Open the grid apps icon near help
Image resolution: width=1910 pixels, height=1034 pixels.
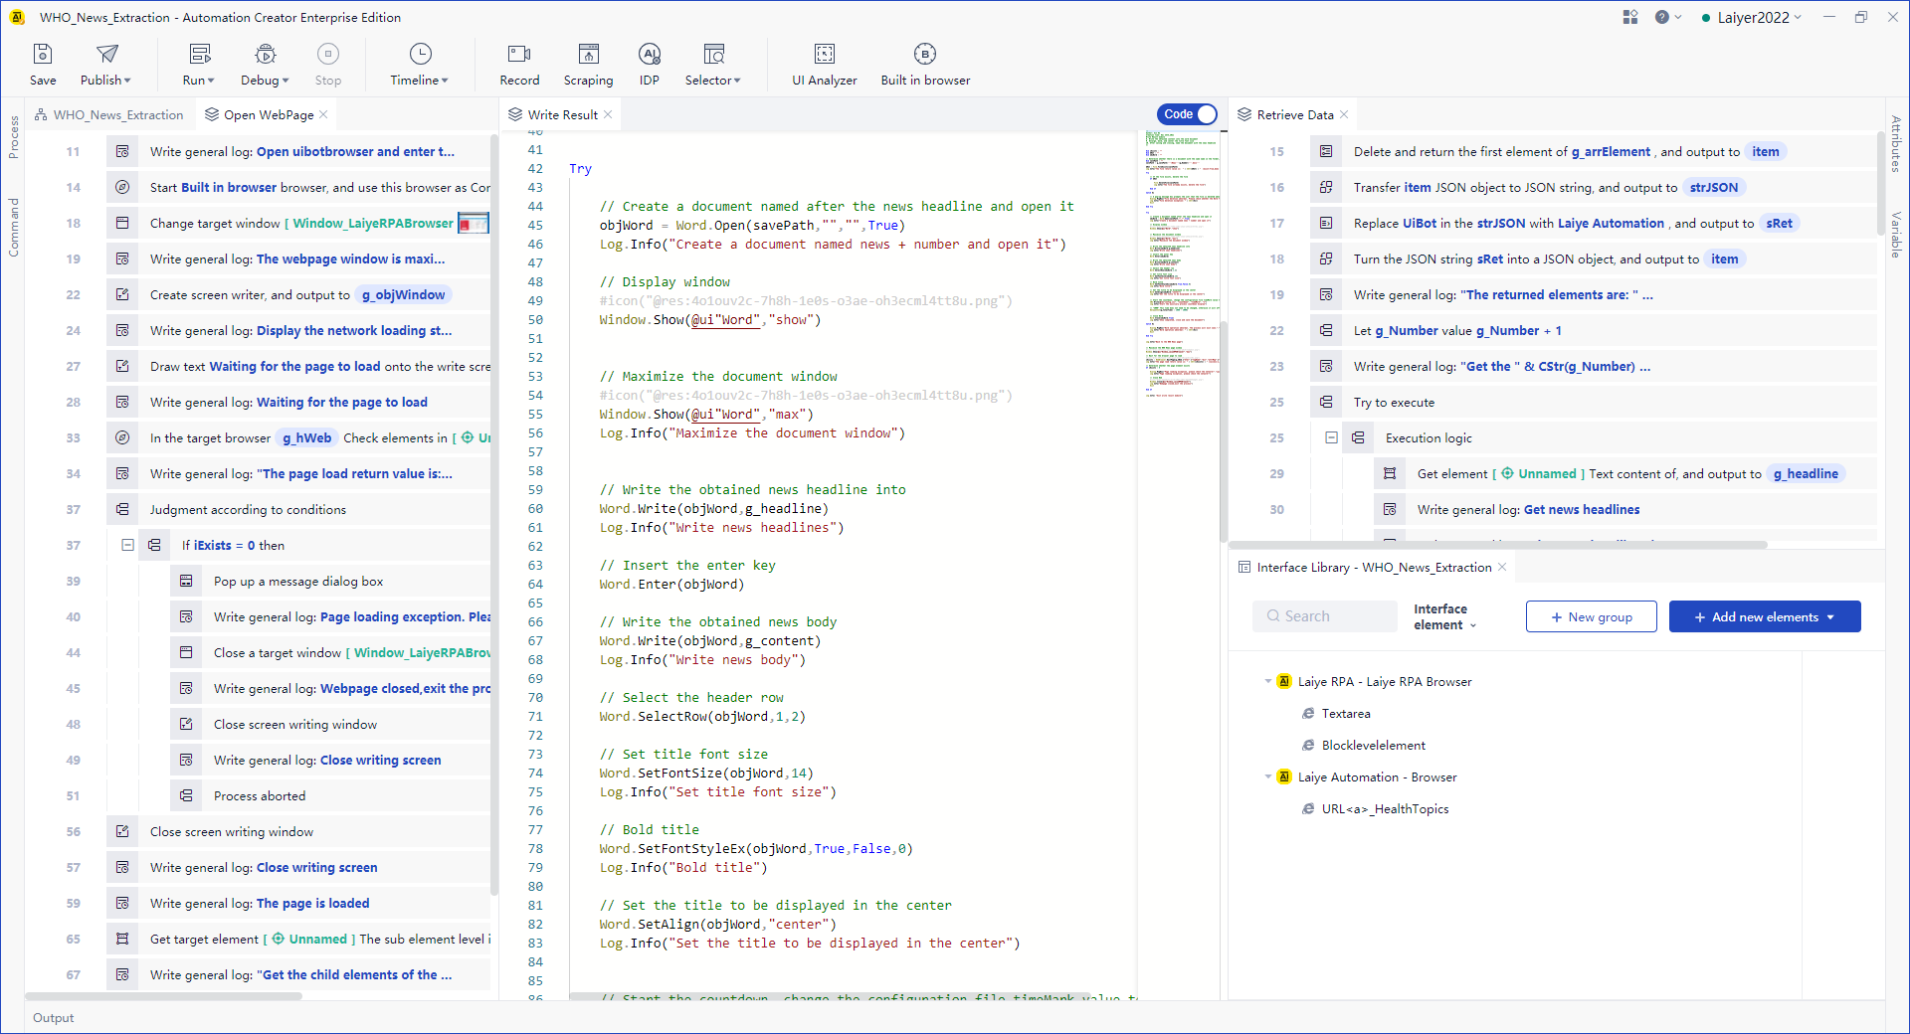pos(1629,17)
